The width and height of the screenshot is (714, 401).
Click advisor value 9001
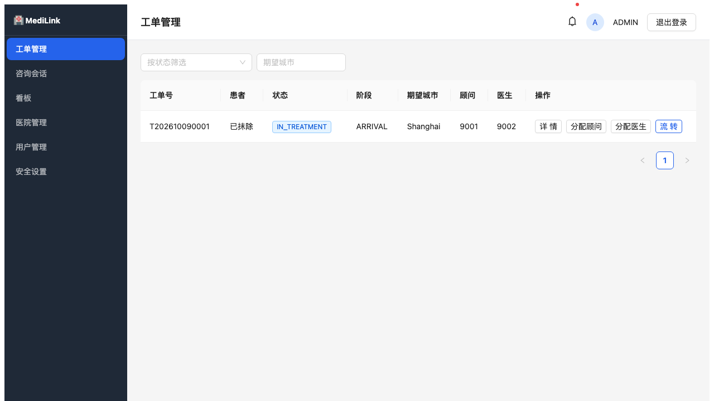(x=469, y=126)
